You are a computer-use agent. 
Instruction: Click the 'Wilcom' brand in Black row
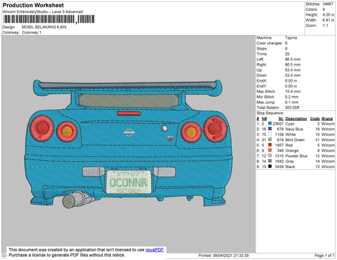(328, 166)
